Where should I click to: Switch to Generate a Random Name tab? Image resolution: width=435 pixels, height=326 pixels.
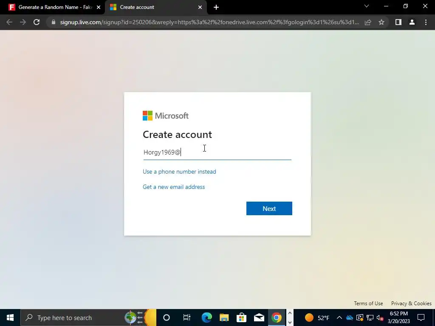point(53,7)
